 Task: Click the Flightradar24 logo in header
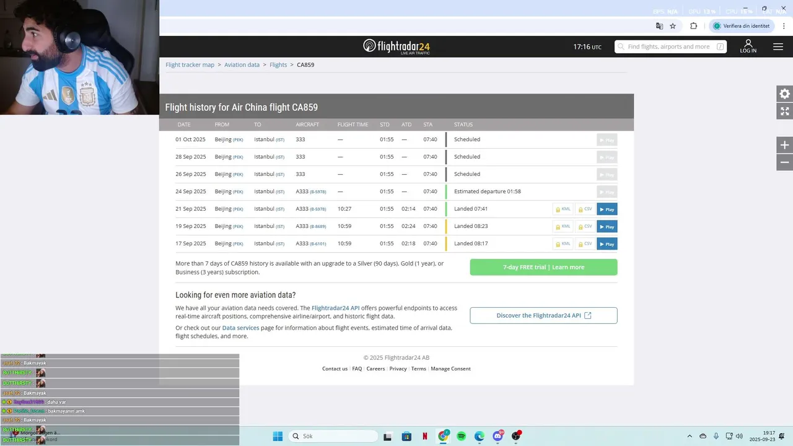point(396,46)
